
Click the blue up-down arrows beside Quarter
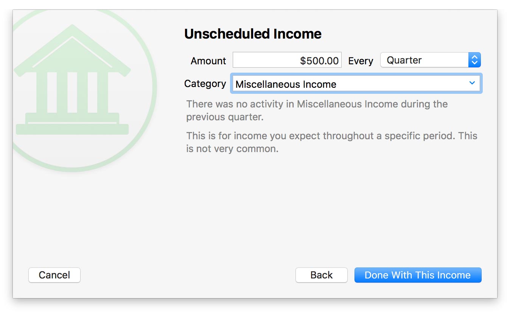pyautogui.click(x=474, y=60)
